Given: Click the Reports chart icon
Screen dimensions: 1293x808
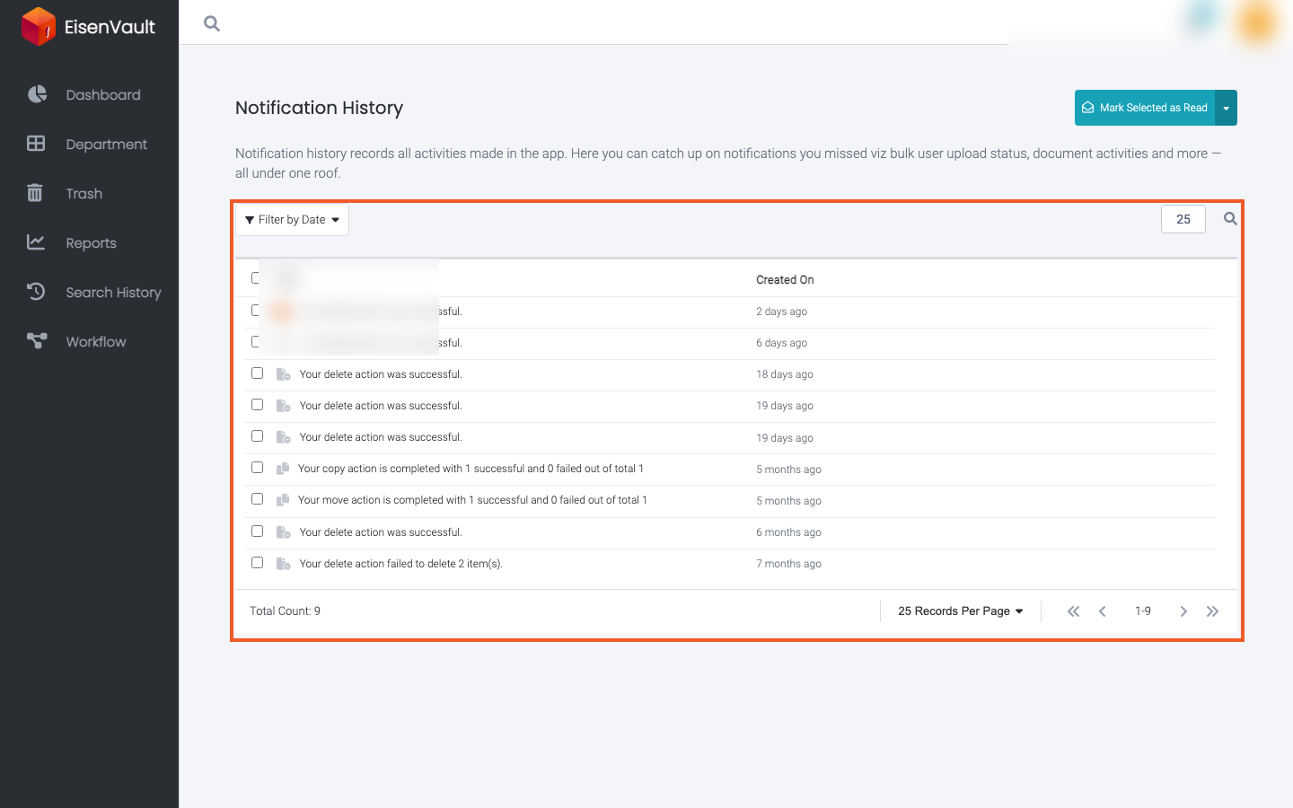Looking at the screenshot, I should tap(36, 242).
